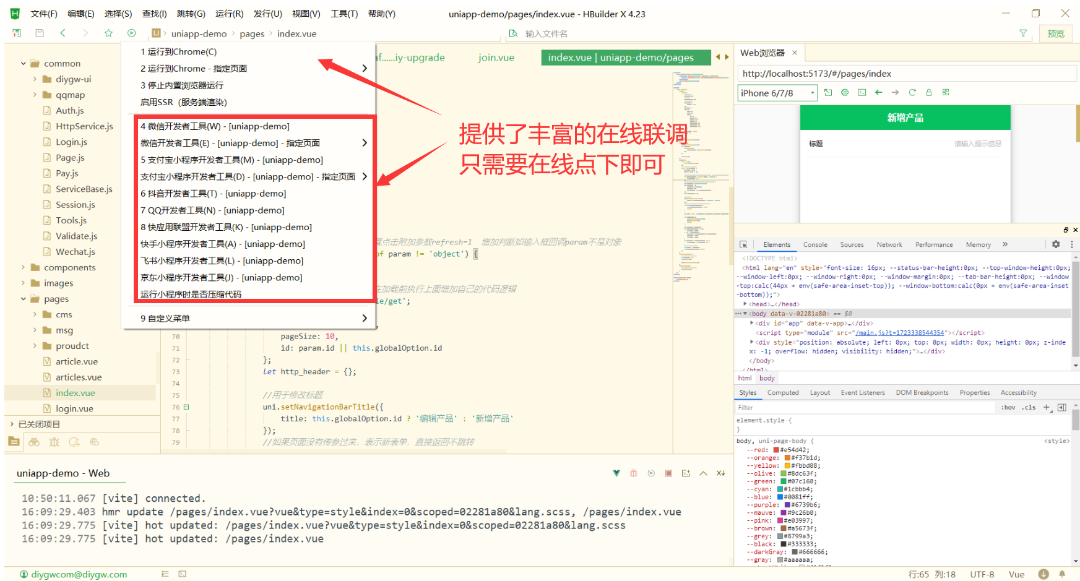The image size is (1080, 581).
Task: Toggle .cls class editor
Action: pyautogui.click(x=1029, y=407)
